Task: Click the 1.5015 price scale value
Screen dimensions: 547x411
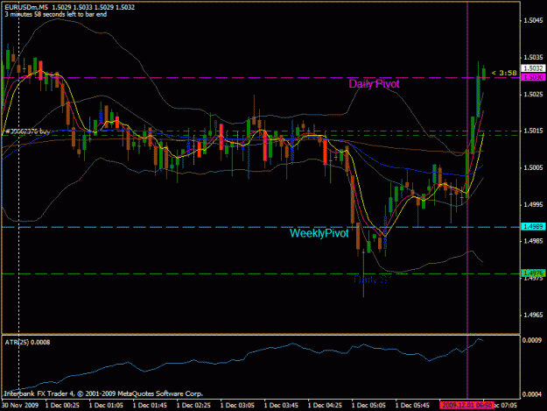Action: [x=533, y=131]
